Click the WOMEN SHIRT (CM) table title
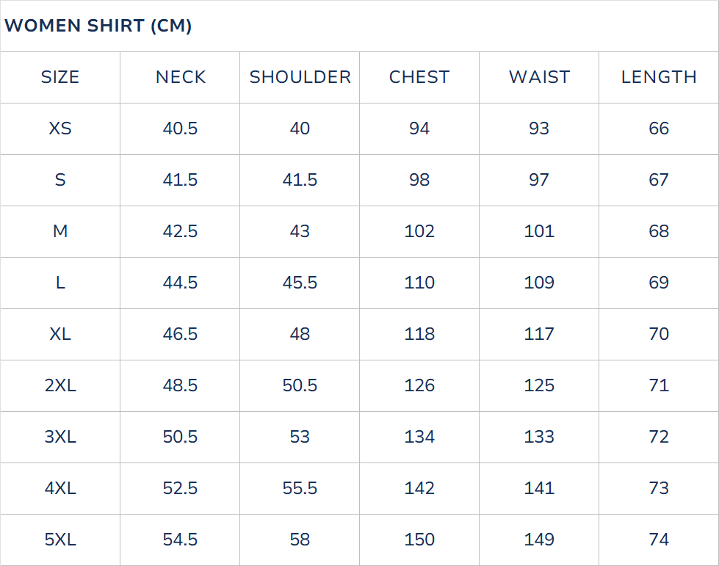Screen dimensions: 719x566 click(x=98, y=26)
